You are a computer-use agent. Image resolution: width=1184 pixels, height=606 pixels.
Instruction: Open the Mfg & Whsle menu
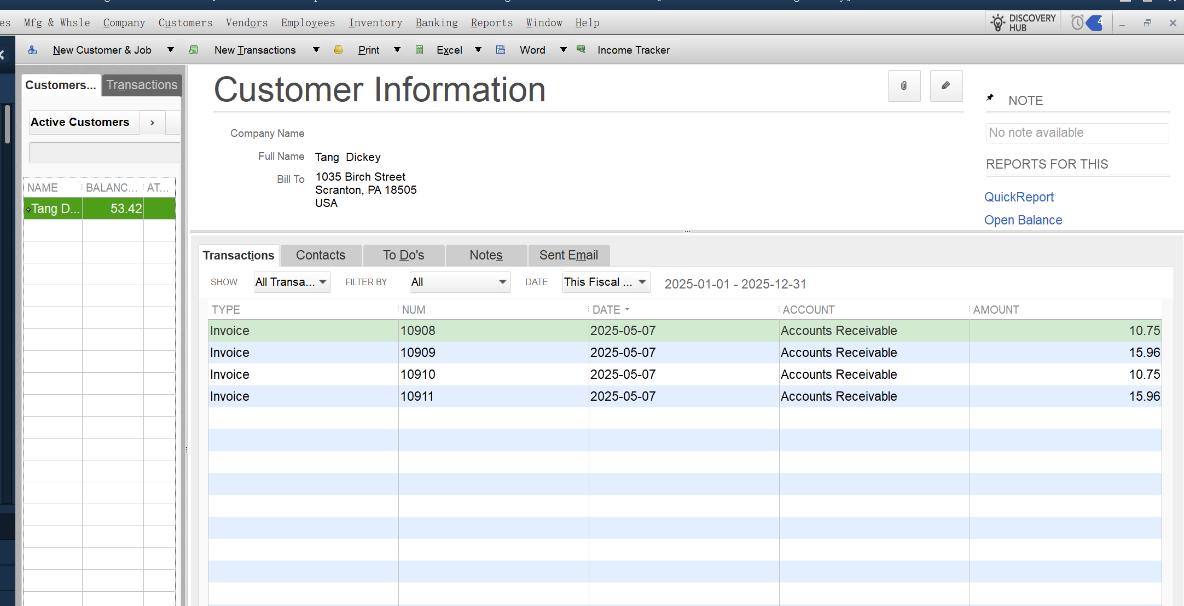pos(57,22)
